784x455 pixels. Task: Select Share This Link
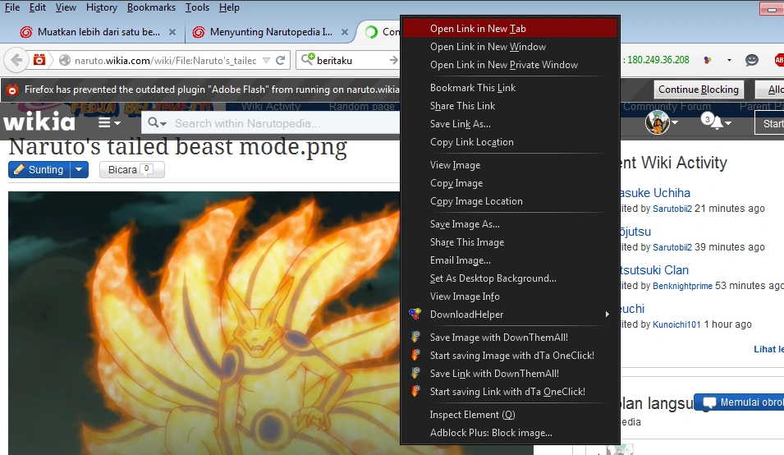(x=510, y=105)
